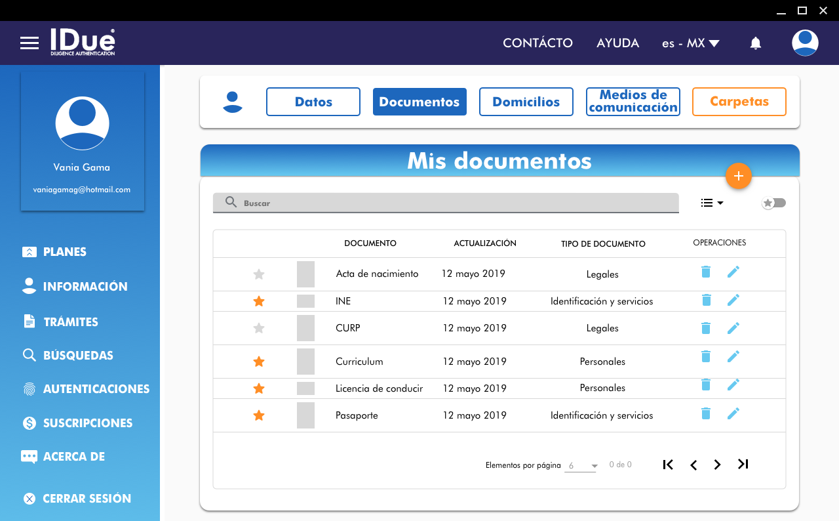
Task: Open the Elementos por página dropdown
Action: tap(581, 466)
